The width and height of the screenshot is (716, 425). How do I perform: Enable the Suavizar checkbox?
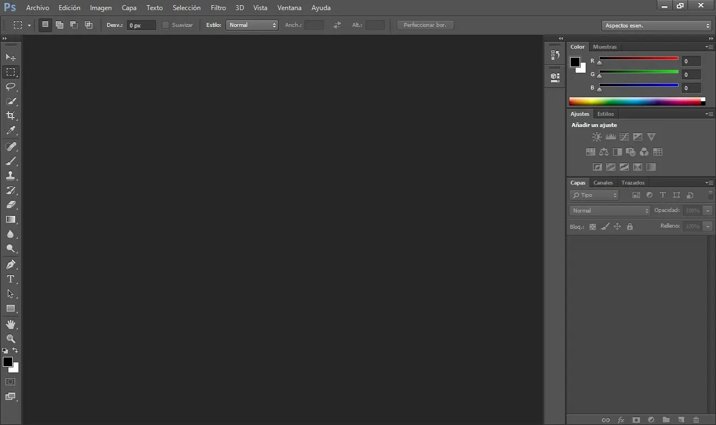tap(166, 25)
